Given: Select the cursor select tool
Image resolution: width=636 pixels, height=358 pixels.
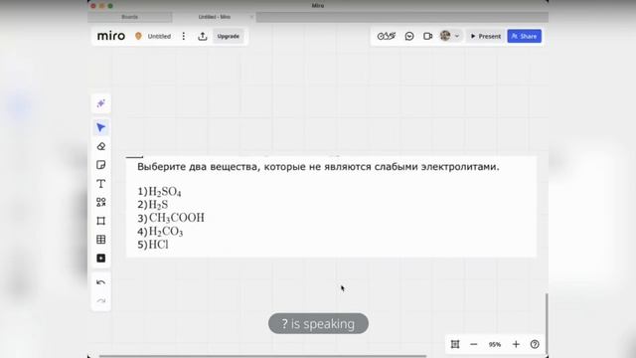Looking at the screenshot, I should click(x=101, y=127).
